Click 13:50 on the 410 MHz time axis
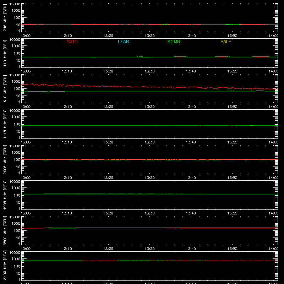Screen dimensions: 284x284 pyautogui.click(x=232, y=71)
